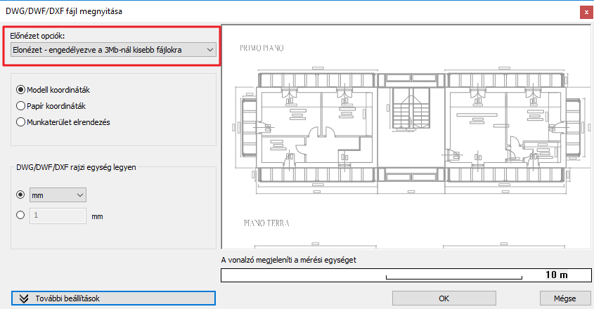
Task: Cancel with the Mégse button
Action: pos(565,298)
